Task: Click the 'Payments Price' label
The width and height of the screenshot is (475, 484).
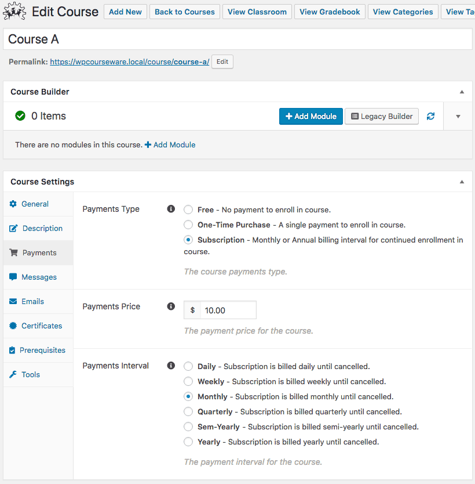Action: pos(111,306)
